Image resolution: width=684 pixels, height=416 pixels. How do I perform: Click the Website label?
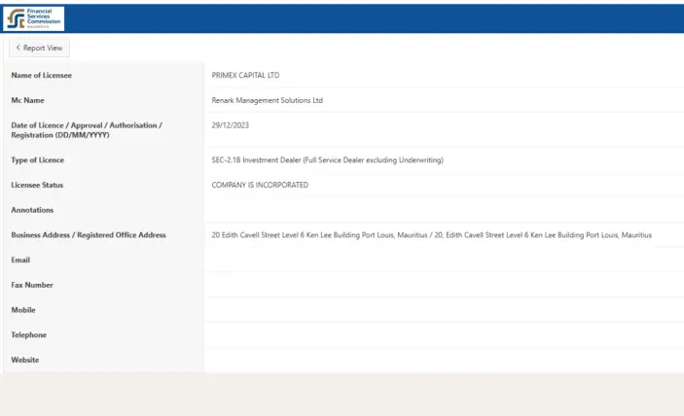click(x=25, y=360)
